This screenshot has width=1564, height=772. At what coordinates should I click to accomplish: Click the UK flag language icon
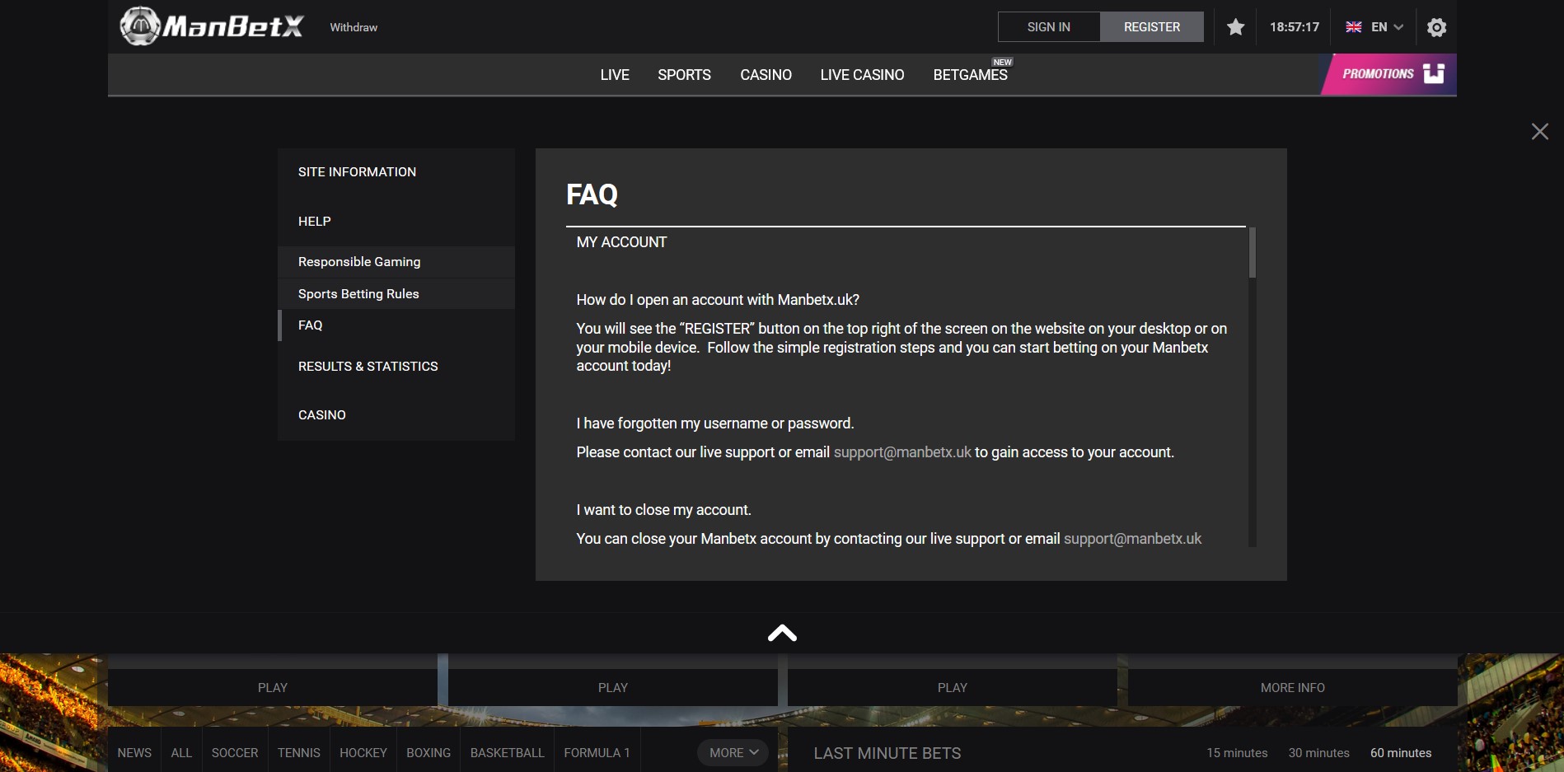[1353, 27]
